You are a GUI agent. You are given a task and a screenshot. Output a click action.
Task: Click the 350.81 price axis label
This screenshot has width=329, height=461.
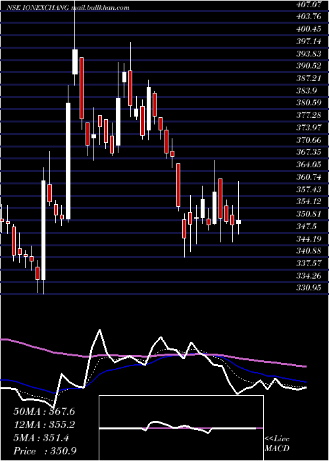pyautogui.click(x=309, y=214)
